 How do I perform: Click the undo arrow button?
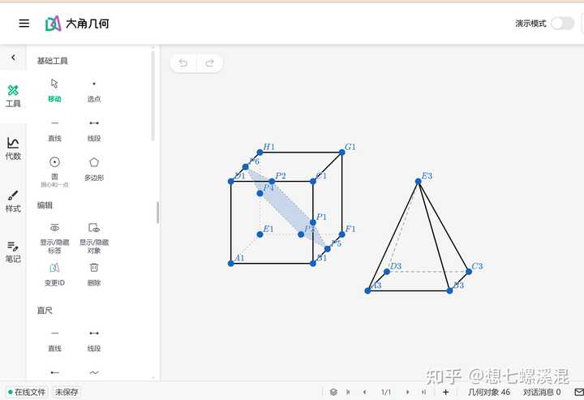click(x=183, y=63)
